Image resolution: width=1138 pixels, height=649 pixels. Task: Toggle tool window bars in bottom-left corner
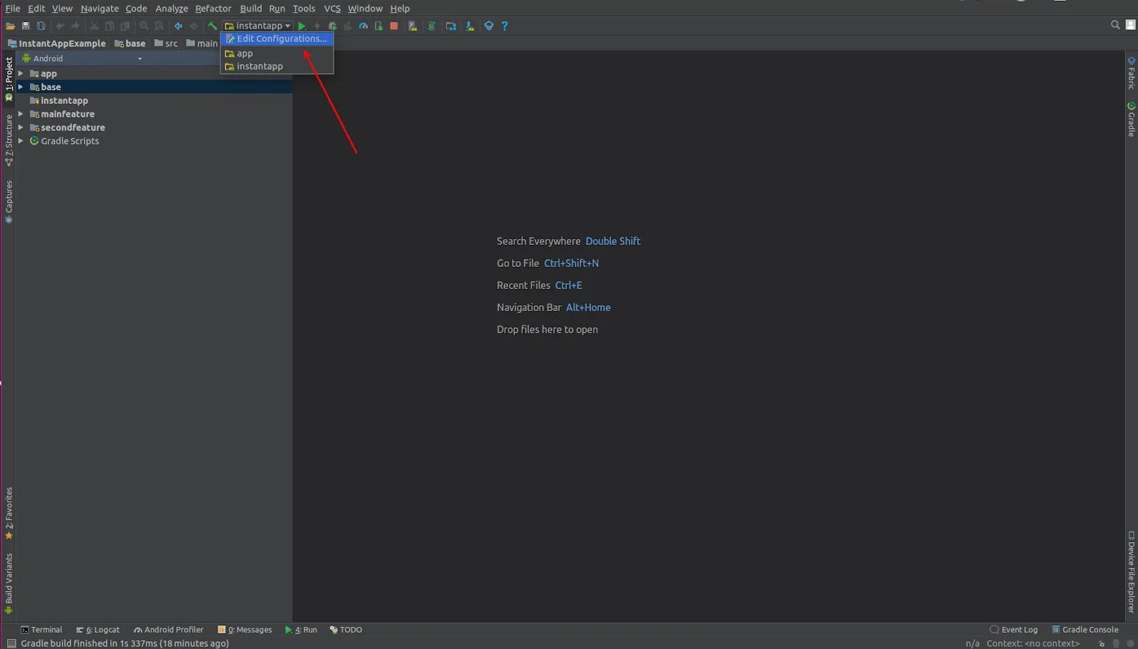click(x=11, y=643)
